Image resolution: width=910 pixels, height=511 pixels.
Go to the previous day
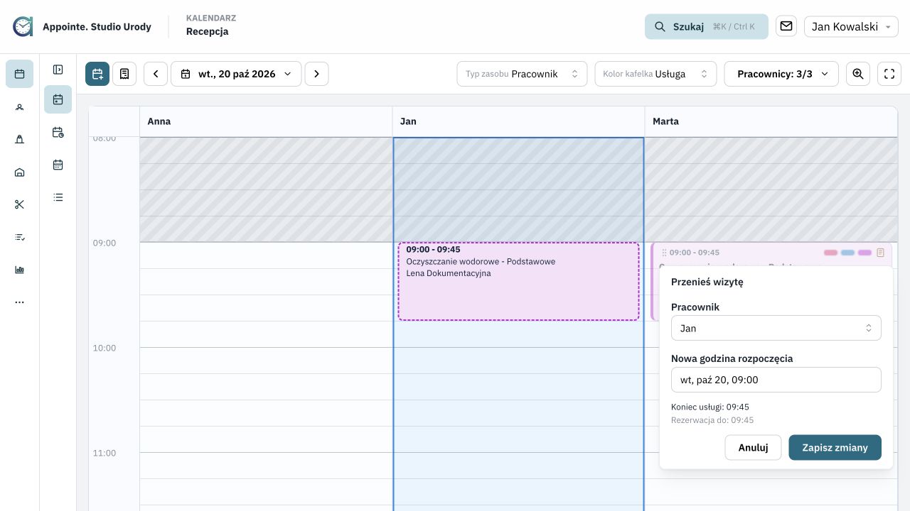pos(156,74)
